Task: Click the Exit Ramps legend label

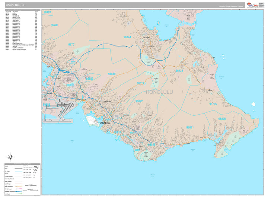Action: click(x=7, y=184)
